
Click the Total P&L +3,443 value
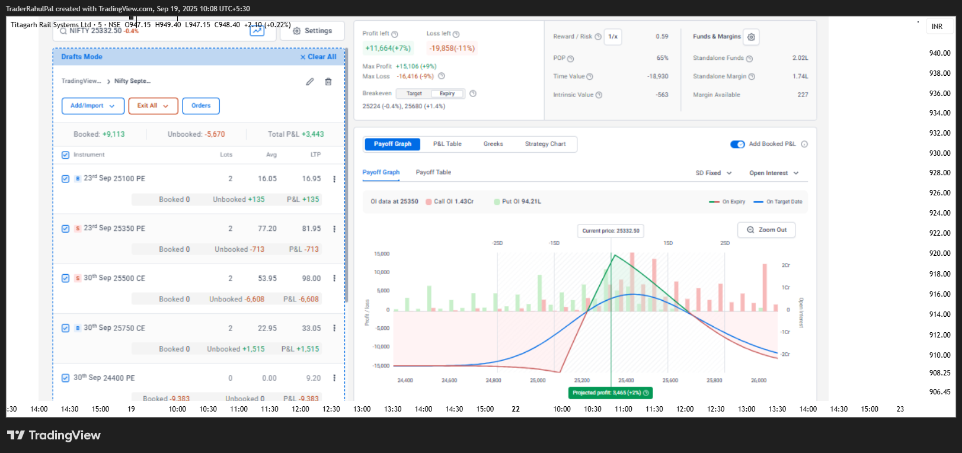click(296, 134)
